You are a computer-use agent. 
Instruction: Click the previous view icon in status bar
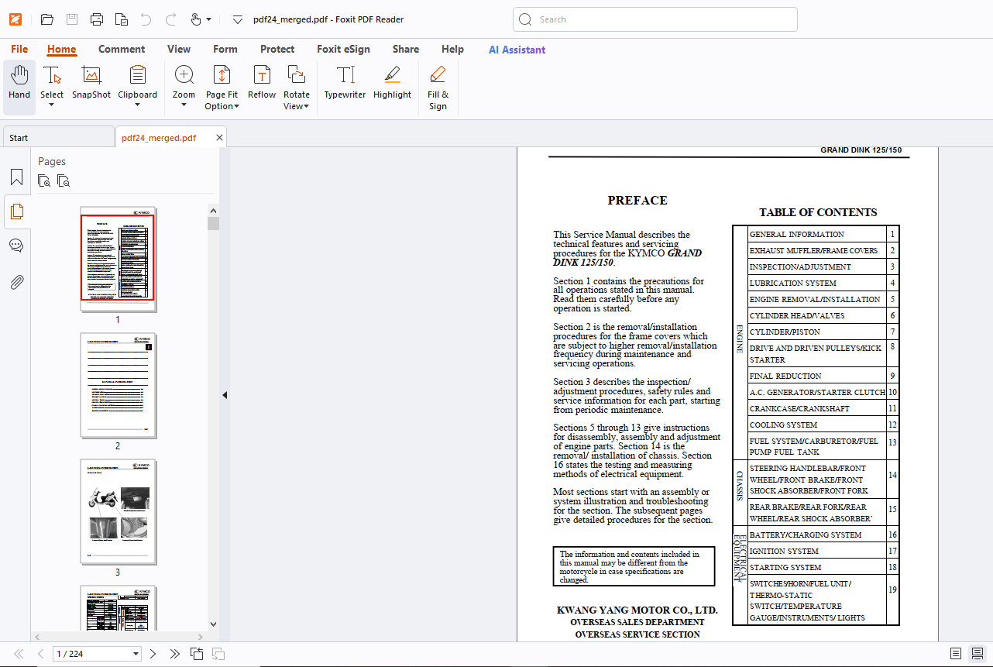click(x=197, y=654)
